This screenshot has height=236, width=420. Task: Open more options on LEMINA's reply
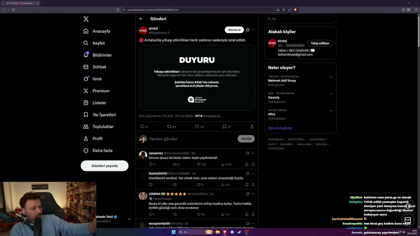tap(253, 194)
